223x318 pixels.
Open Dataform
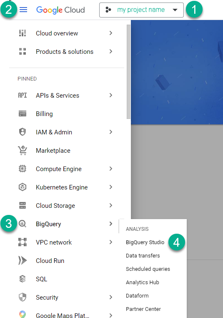[137, 296]
